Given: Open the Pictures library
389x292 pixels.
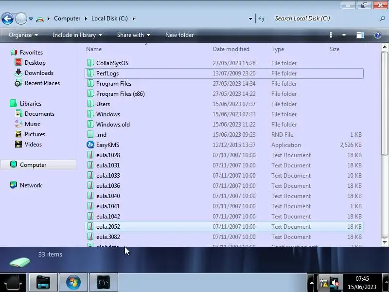Looking at the screenshot, I should tap(30, 134).
